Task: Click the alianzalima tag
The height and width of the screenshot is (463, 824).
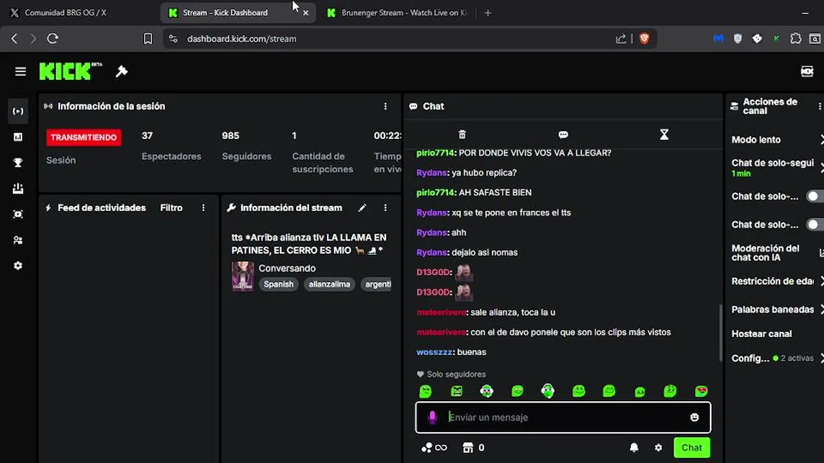Action: pos(329,284)
